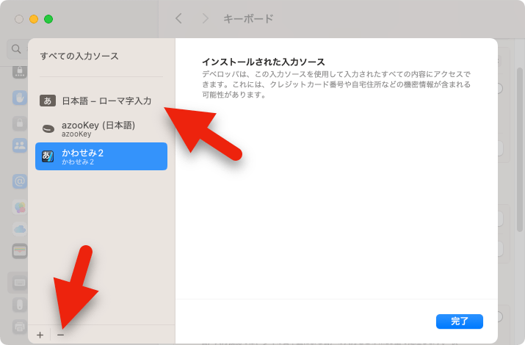Open the Mouse icon in sidebar

point(20,305)
